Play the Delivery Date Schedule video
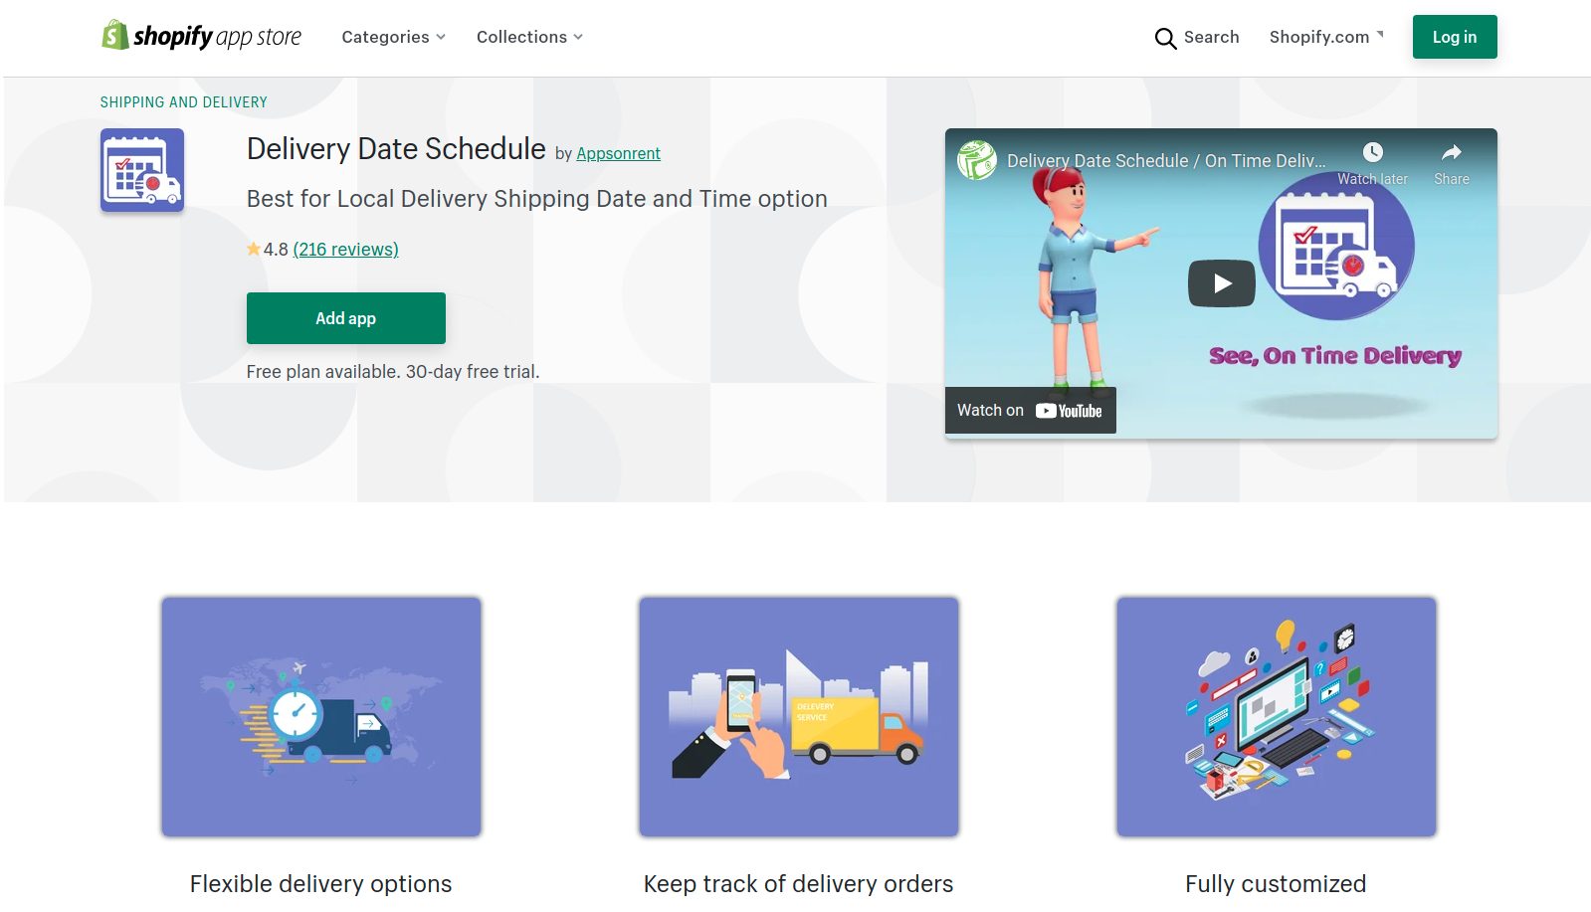1591x912 pixels. pos(1222,283)
